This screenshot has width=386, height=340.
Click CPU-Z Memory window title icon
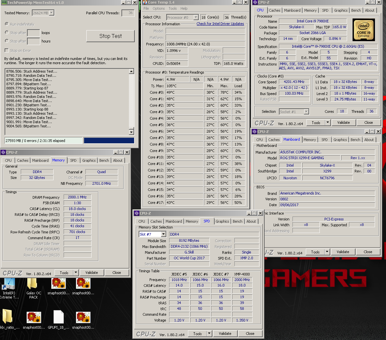3,152
